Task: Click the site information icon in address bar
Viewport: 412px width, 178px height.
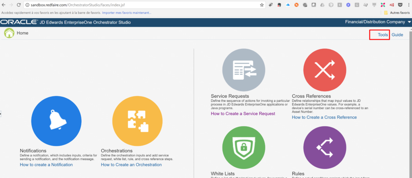Action: (27, 5)
